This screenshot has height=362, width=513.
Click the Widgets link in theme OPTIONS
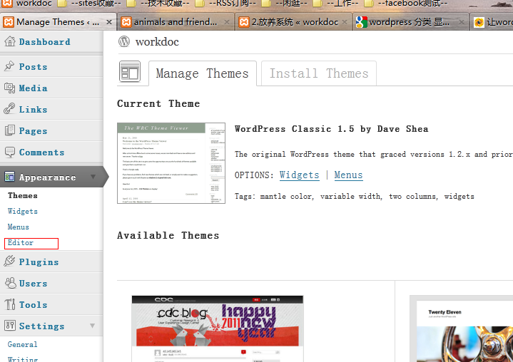(300, 175)
